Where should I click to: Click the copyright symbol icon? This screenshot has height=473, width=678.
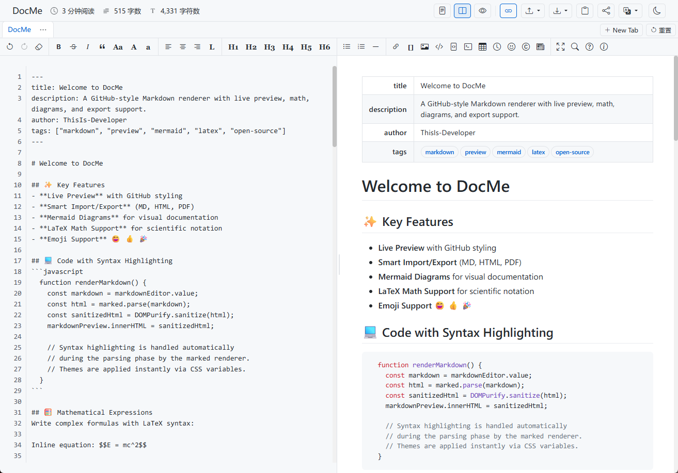coord(526,47)
